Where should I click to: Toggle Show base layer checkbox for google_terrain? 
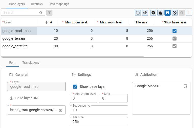point(174,38)
